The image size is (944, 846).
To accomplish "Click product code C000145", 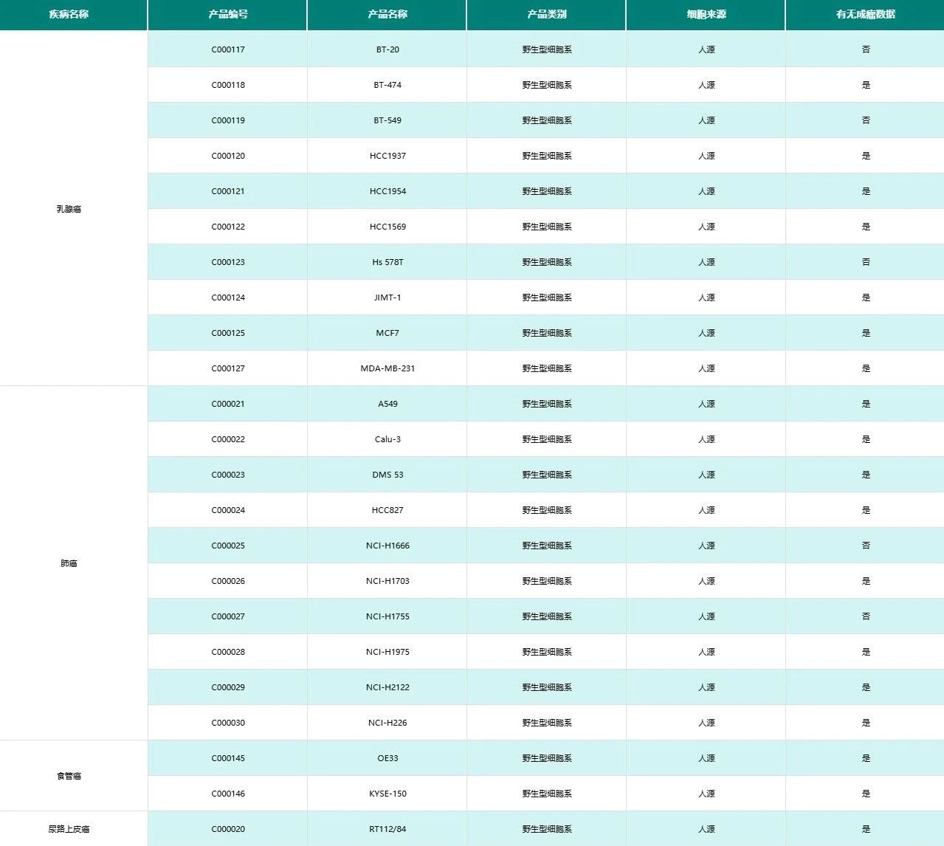I will point(228,758).
